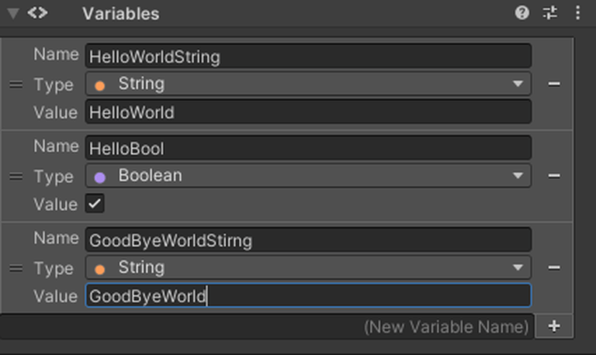596x355 pixels.
Task: Remove the HelloWorldString variable with minus
Action: coord(554,84)
